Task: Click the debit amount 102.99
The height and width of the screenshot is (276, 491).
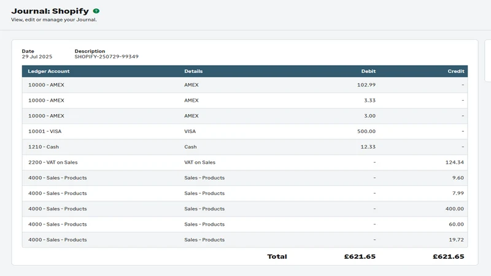Action: tap(366, 85)
